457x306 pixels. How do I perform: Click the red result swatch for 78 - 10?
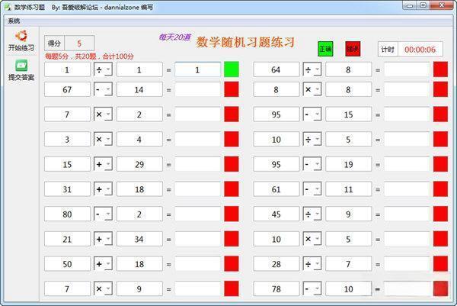point(440,288)
